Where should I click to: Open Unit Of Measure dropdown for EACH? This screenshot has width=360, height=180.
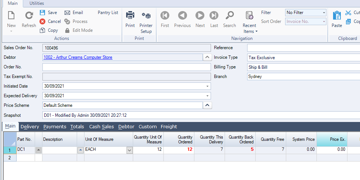pos(129,150)
